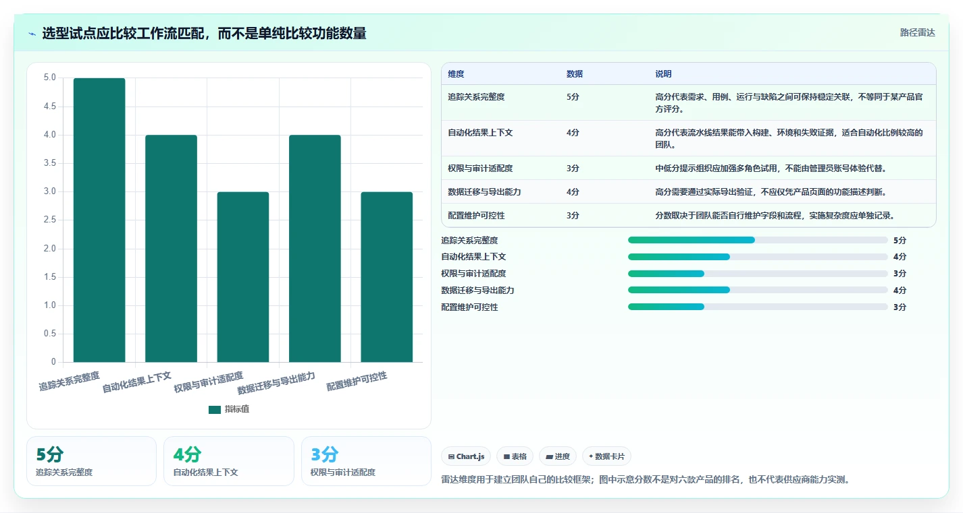The image size is (963, 513).
Task: Click the 指标值 legend label
Action: point(237,409)
